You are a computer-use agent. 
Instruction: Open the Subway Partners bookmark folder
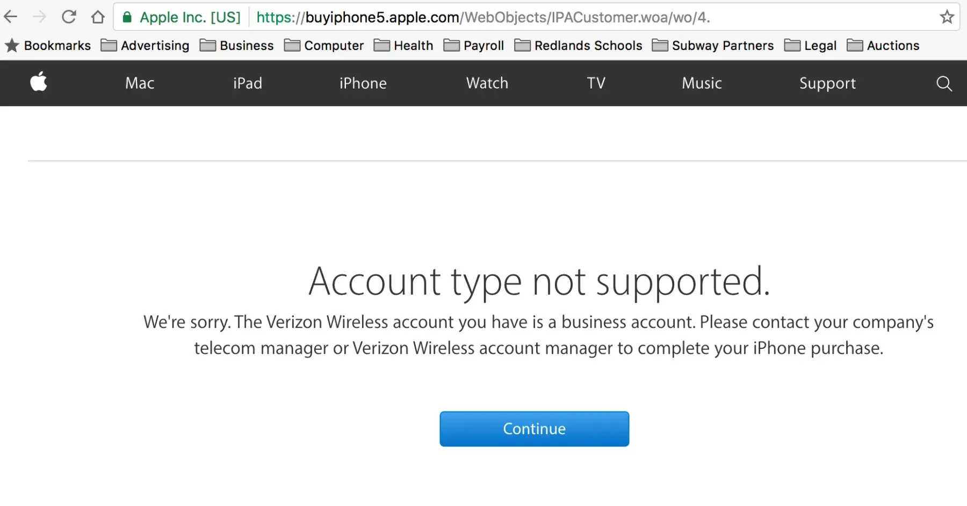pyautogui.click(x=713, y=46)
